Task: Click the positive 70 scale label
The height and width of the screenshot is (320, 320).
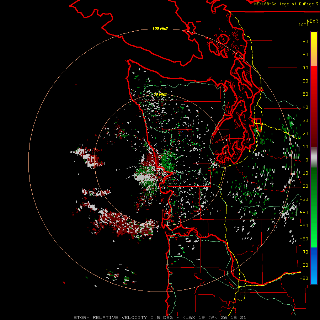Action: (305, 68)
